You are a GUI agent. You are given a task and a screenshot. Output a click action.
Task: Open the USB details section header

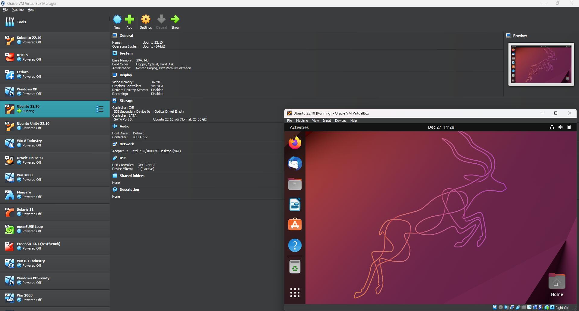coord(123,158)
